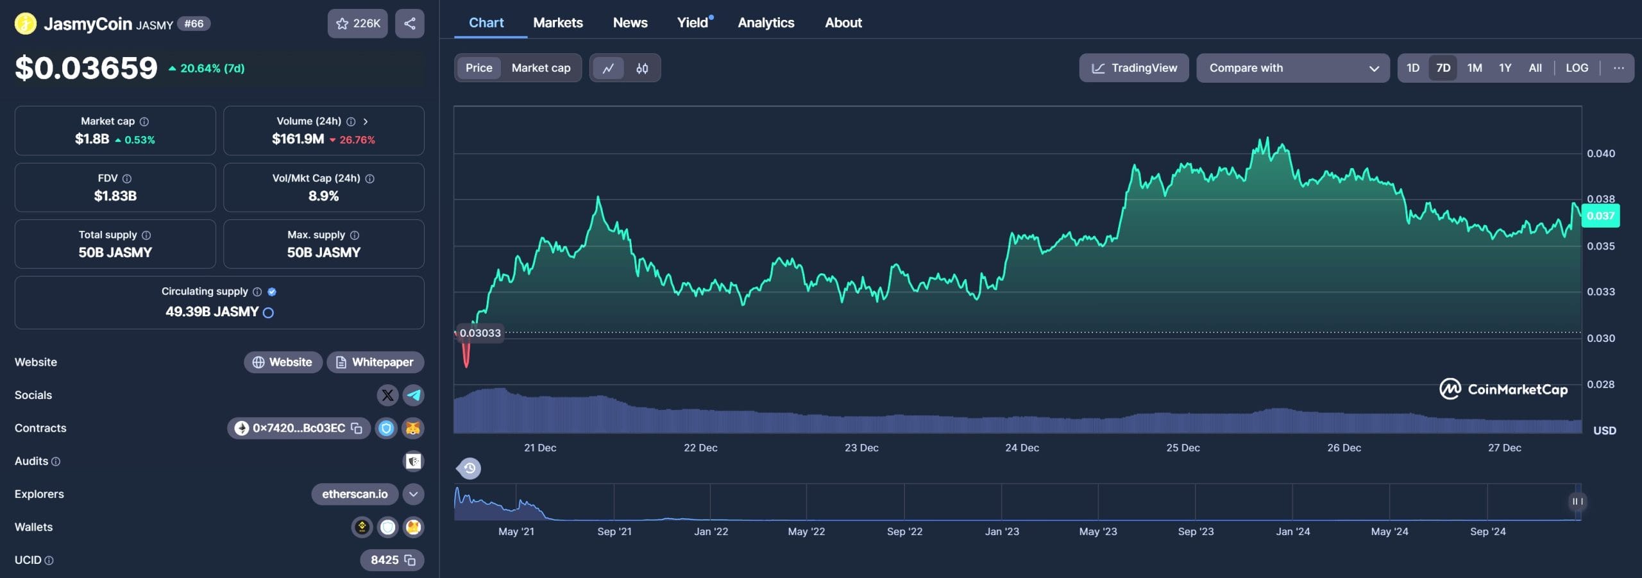Click the 0.037 current price marker

tap(1600, 216)
